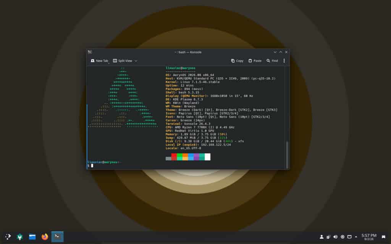391x244 pixels.
Task: Minimize the Konsole window
Action: 275,52
